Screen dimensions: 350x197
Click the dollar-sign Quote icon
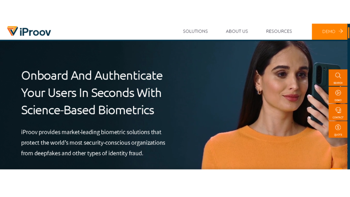coord(338,127)
